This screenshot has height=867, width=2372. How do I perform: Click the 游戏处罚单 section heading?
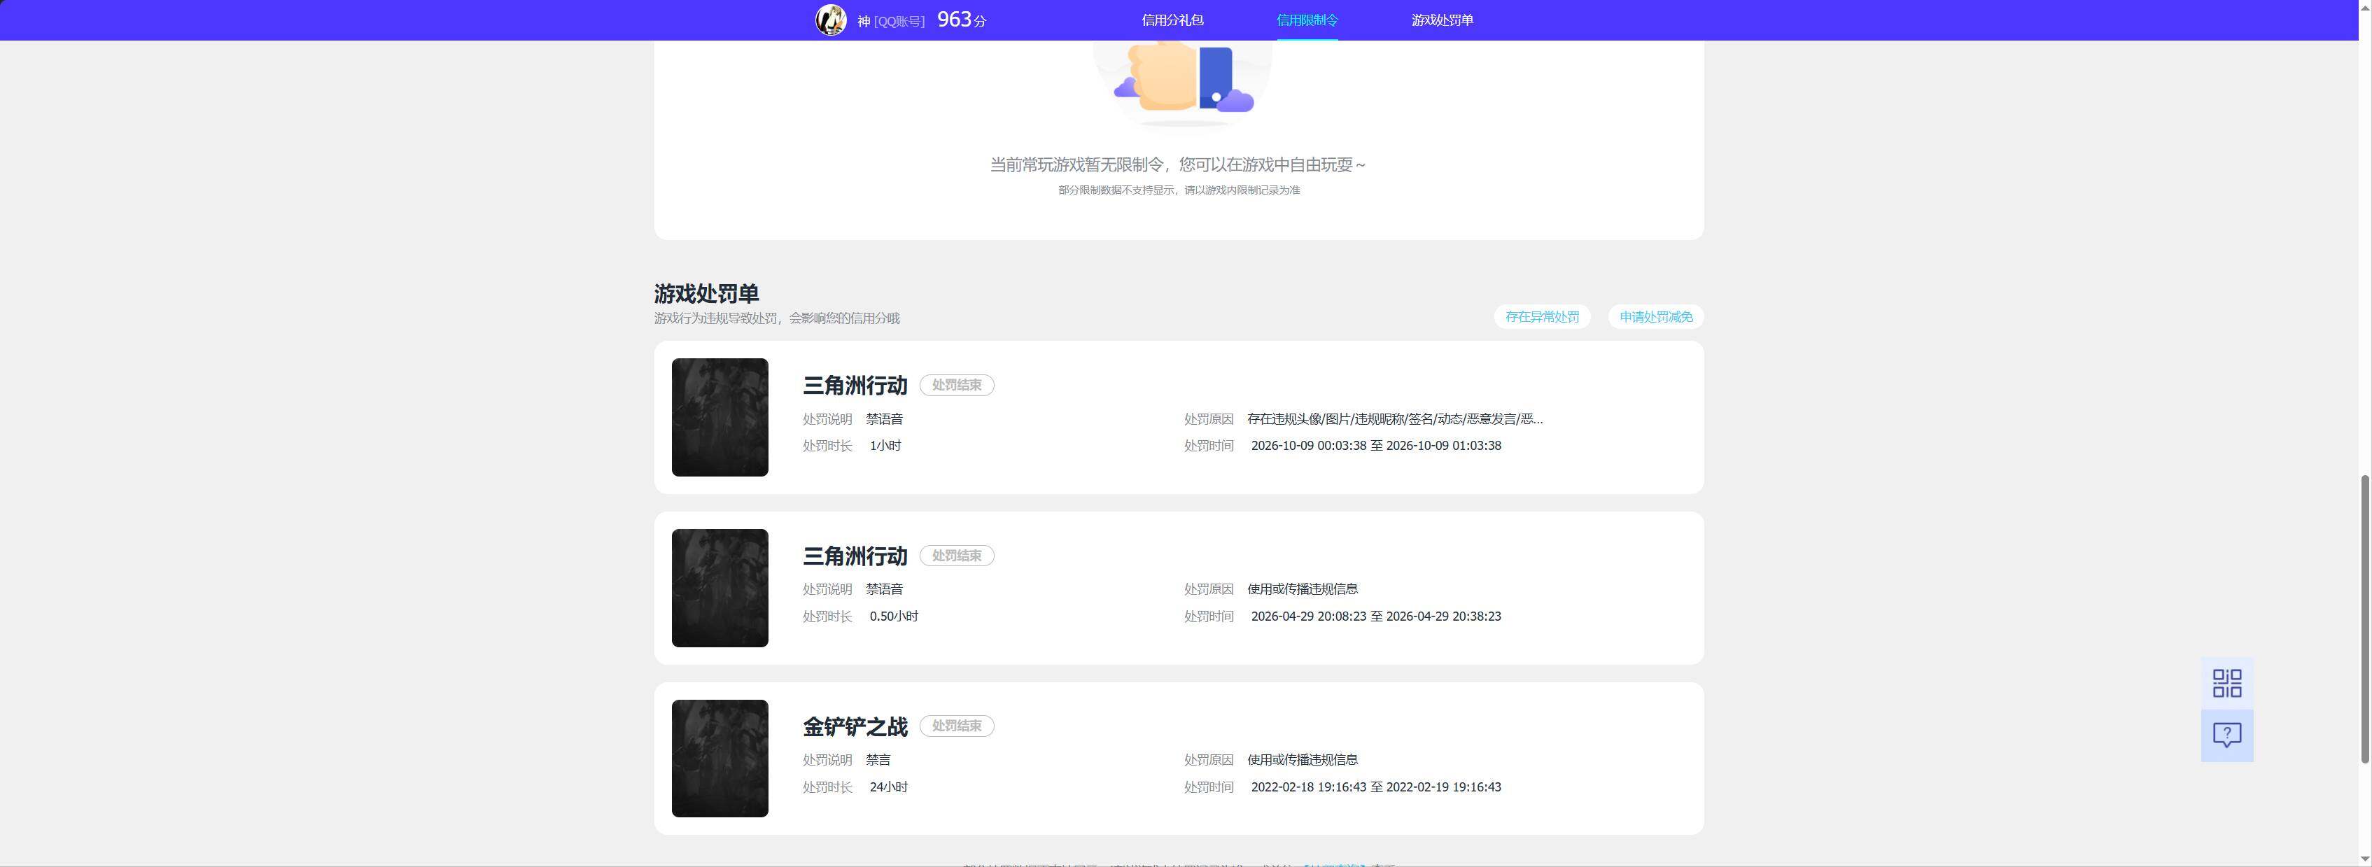point(706,294)
